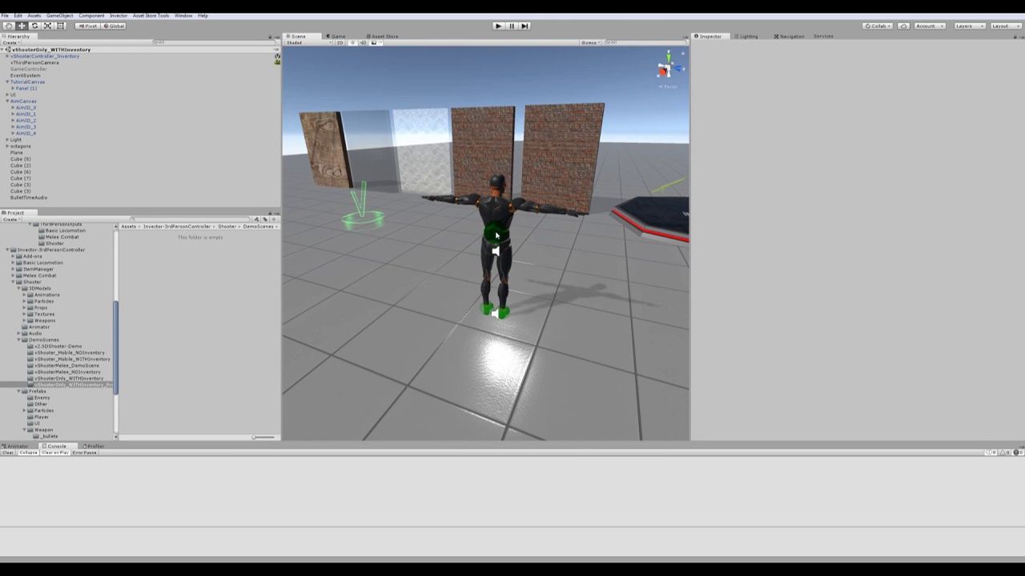Open the File menu
Screen dimensions: 1025x576
pos(5,15)
